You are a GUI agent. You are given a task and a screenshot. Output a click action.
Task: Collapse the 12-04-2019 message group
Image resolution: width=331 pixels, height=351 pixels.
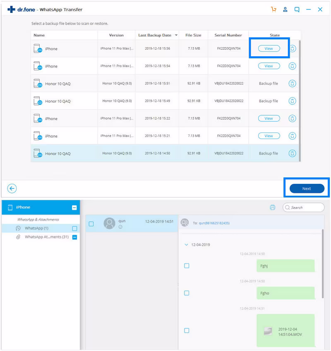coord(186,245)
